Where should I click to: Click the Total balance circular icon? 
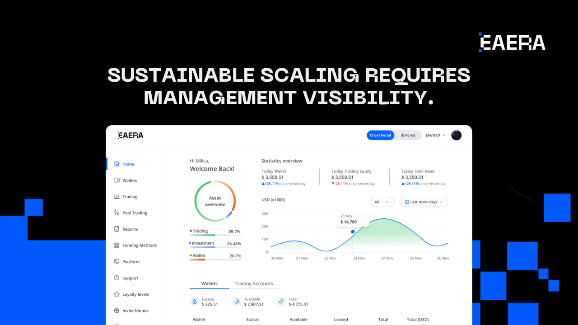pyautogui.click(x=281, y=302)
